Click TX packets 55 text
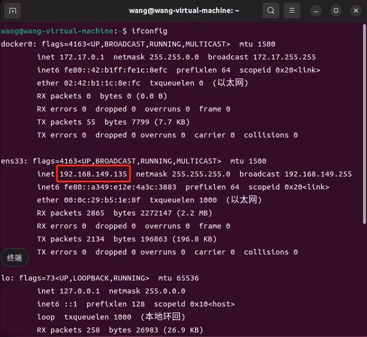The width and height of the screenshot is (367, 337). [x=66, y=122]
